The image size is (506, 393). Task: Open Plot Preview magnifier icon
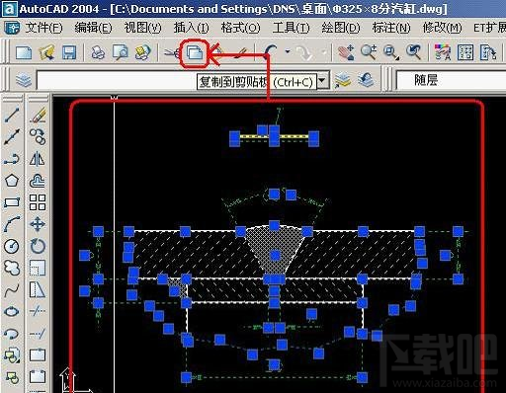tap(121, 52)
